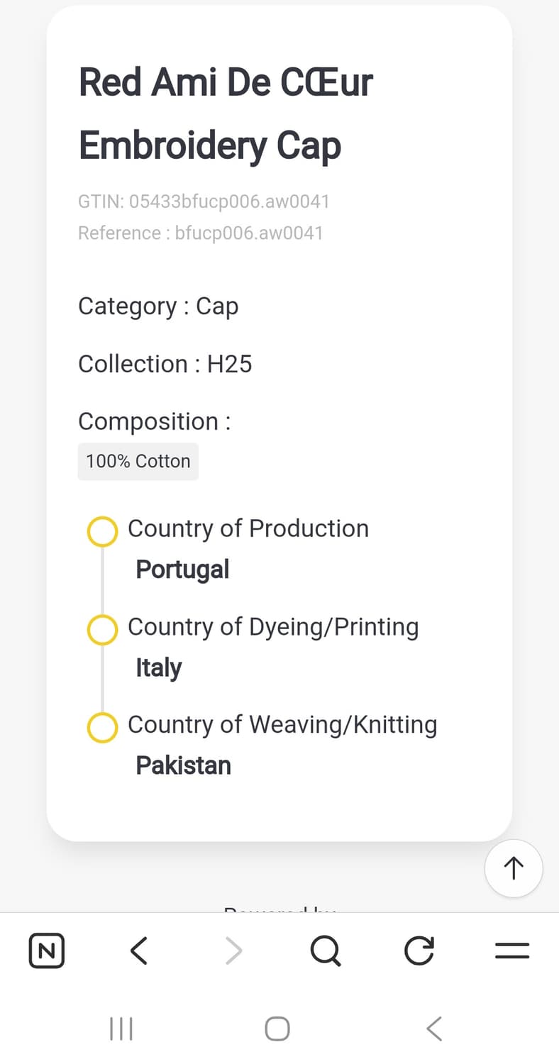
Task: Reload the page with refresh icon
Action: point(419,951)
